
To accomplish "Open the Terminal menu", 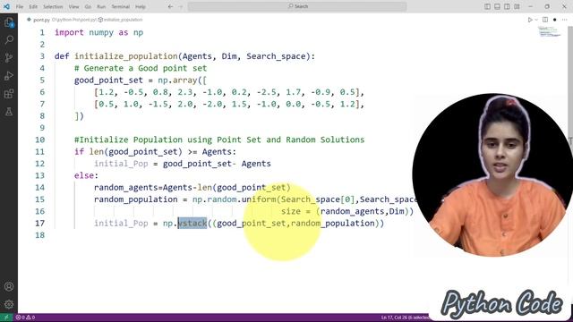I will [121, 6].
